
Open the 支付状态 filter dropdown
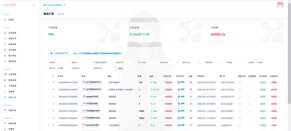pyautogui.click(x=147, y=63)
